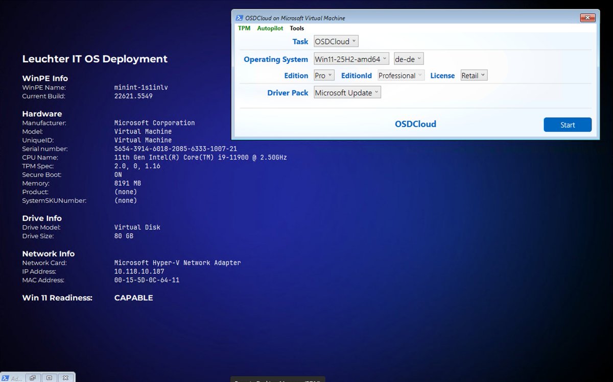613x382 pixels.
Task: Expand the Driver Pack Microsoft Update dropdown
Action: click(347, 92)
